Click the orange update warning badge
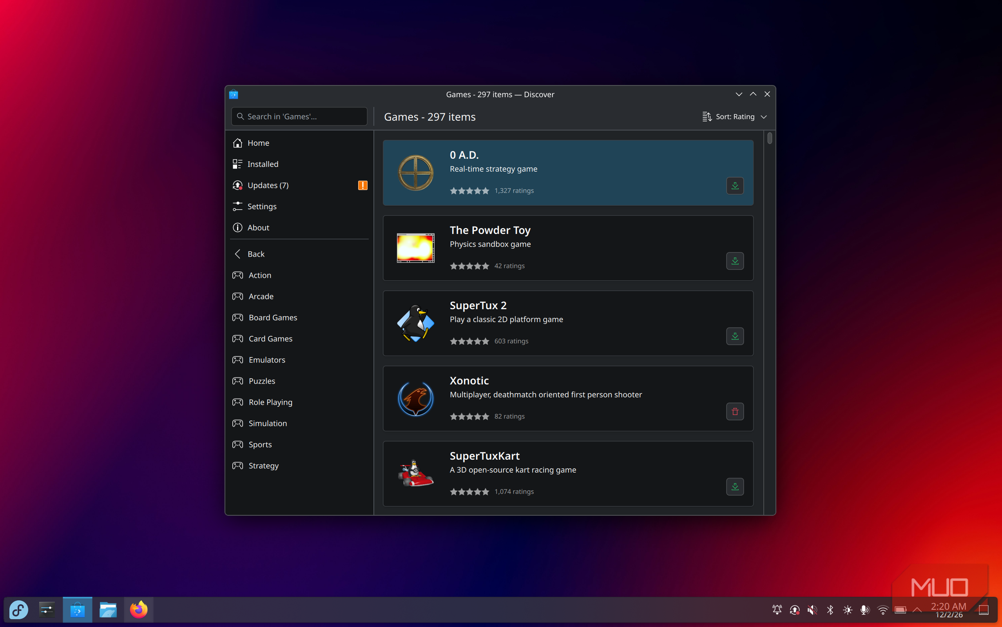 (x=363, y=185)
